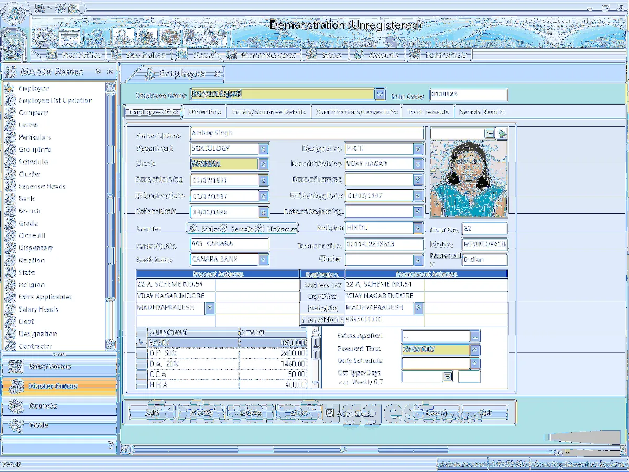
Task: Toggle the Auto Clear checkbox
Action: coord(329,413)
